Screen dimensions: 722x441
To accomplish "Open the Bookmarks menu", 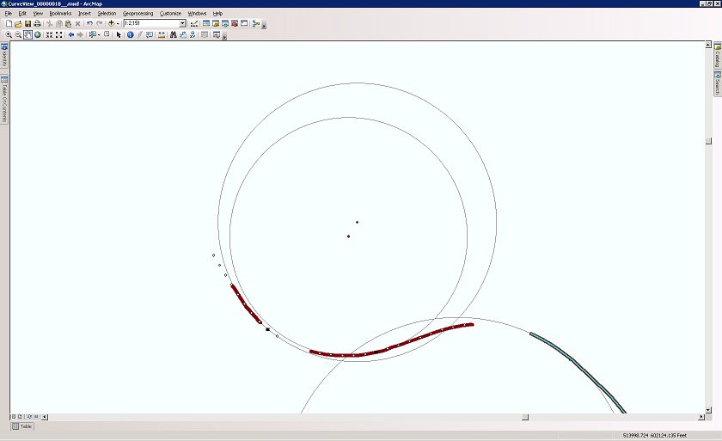I will (x=60, y=14).
